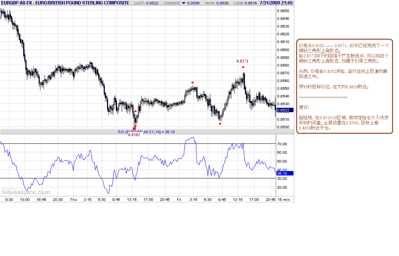Click the 0.8530 price axis label
Viewport: 399px width, 256px height.
coord(283,104)
